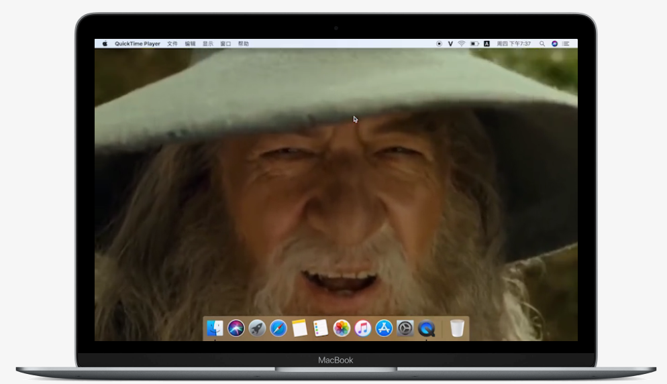This screenshot has width=667, height=384.
Task: Open the 帮助 menu
Action: click(244, 44)
